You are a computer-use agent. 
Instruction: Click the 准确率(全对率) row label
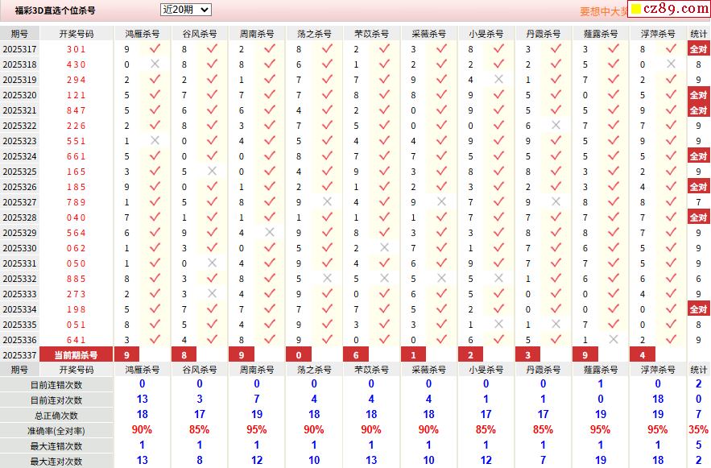click(56, 431)
